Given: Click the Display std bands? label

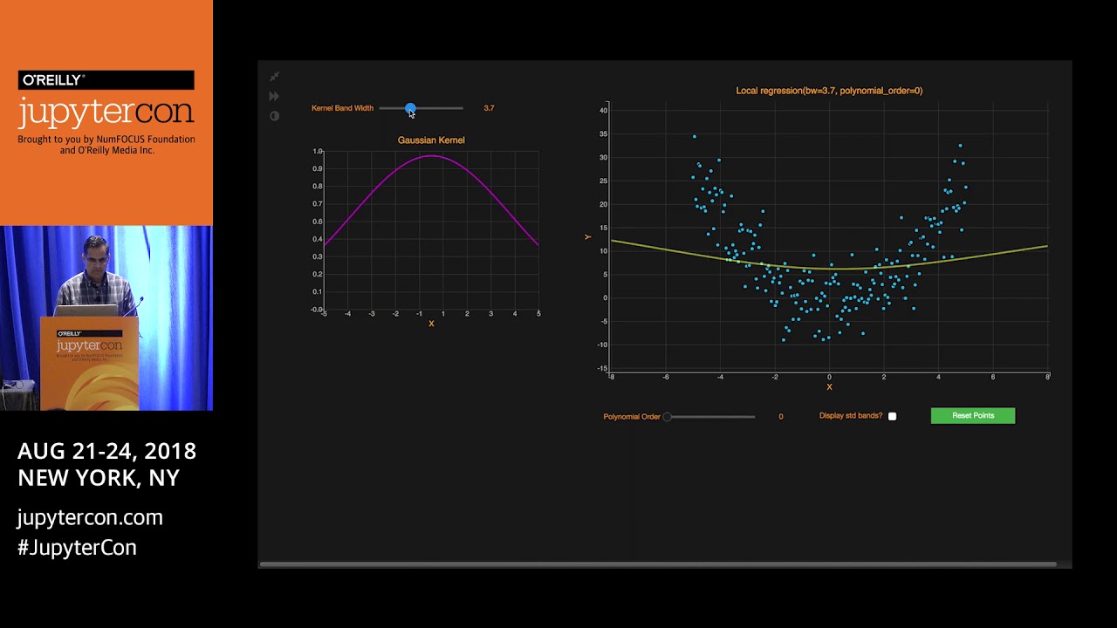Looking at the screenshot, I should coord(851,416).
